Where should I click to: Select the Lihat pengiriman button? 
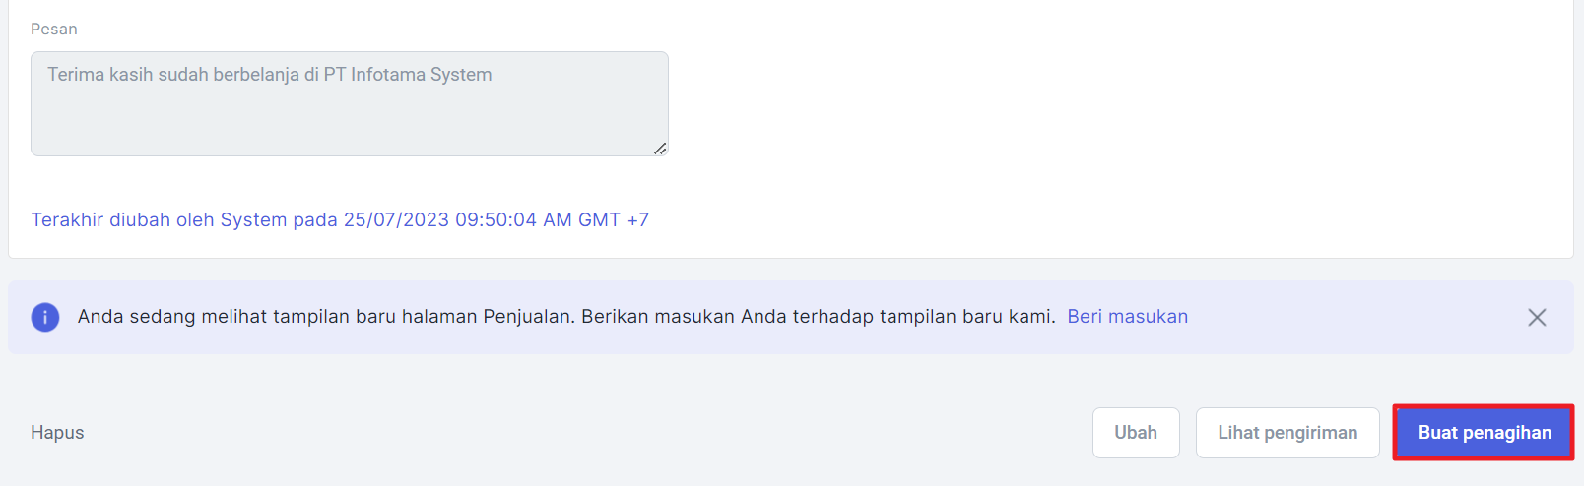tap(1287, 433)
